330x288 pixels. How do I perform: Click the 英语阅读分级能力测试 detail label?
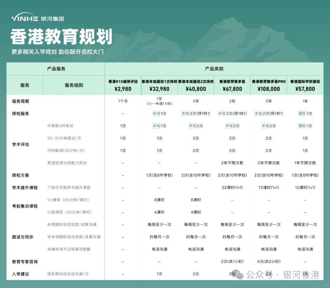click(x=67, y=163)
